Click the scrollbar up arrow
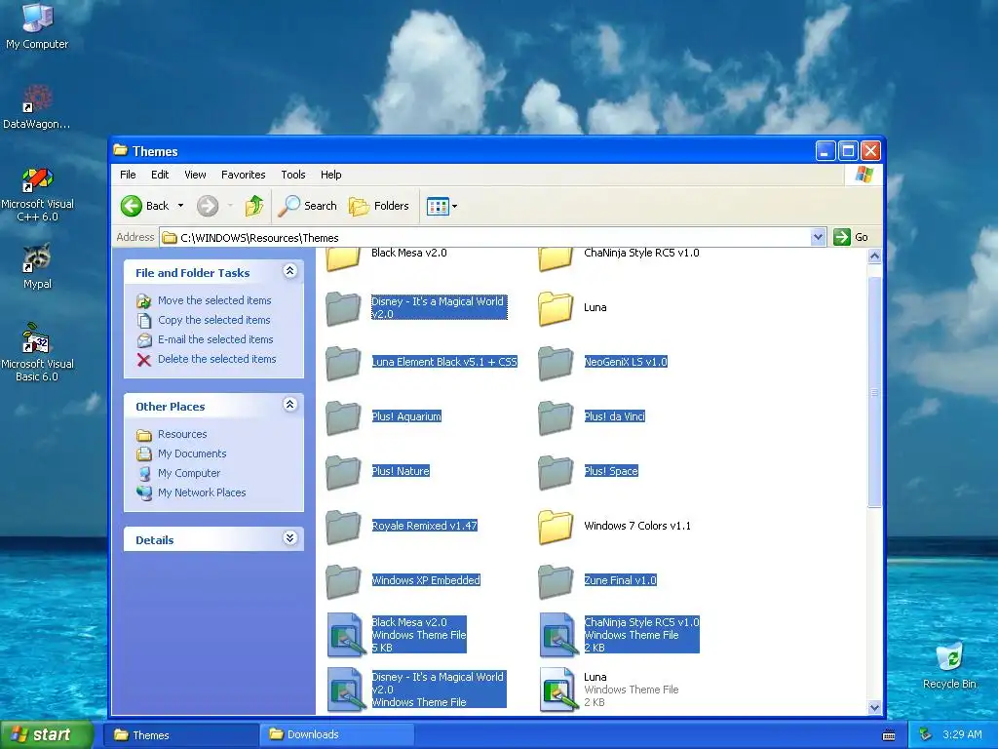Screen dimensions: 998x749 pyautogui.click(x=874, y=256)
